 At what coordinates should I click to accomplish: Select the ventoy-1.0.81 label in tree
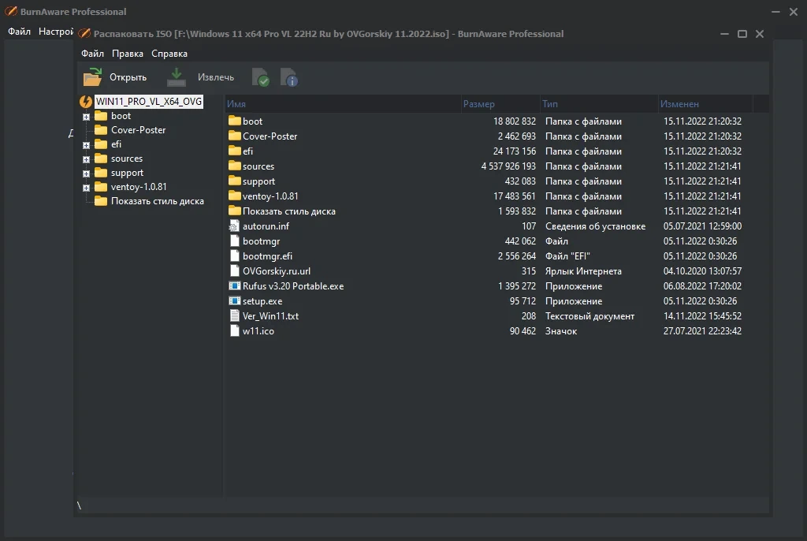[139, 187]
